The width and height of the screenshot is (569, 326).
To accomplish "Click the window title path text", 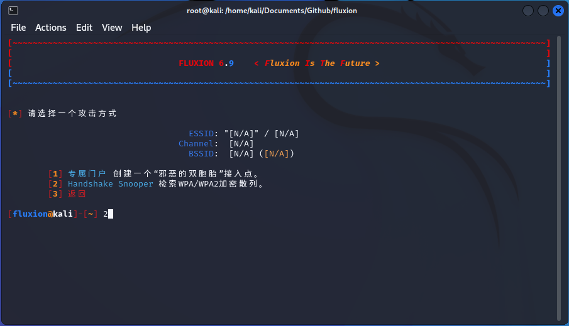I will [272, 11].
